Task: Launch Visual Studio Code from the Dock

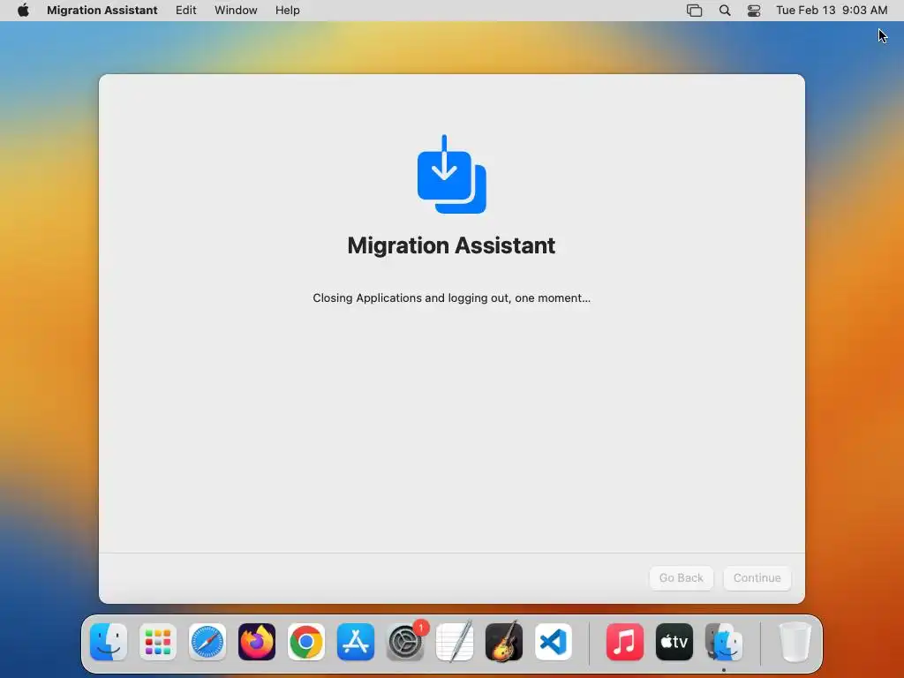Action: coord(554,642)
